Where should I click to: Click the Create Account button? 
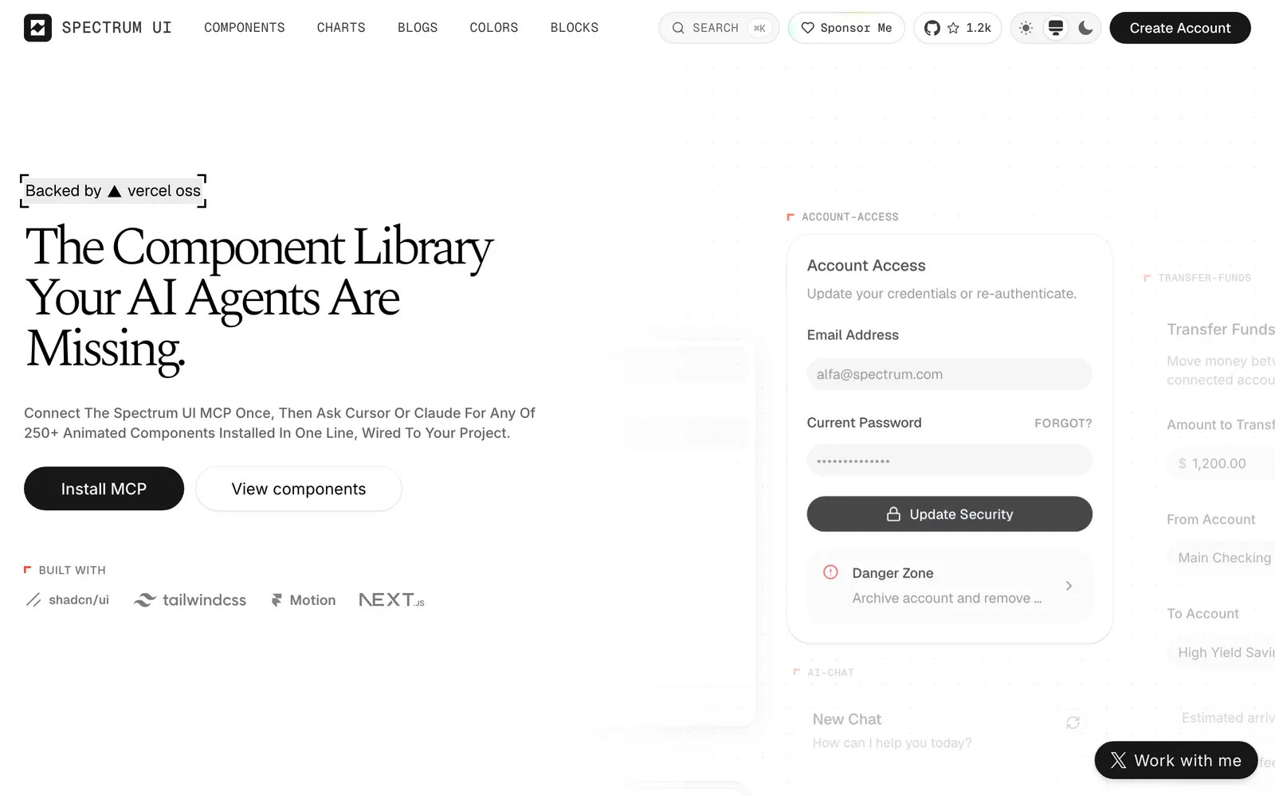(1180, 28)
